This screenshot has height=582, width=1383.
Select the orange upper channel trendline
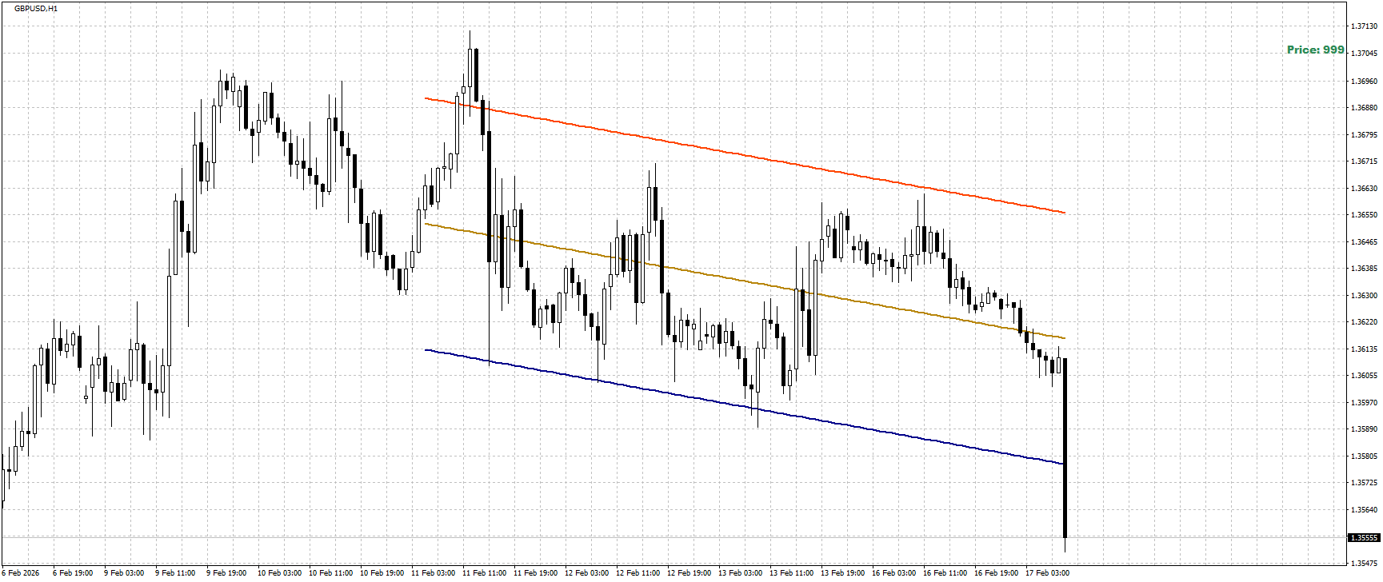[x=745, y=155]
